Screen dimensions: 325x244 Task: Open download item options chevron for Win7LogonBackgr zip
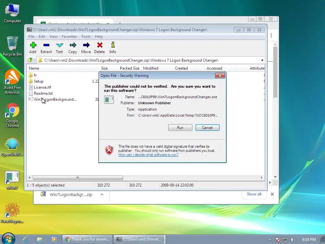click(102, 194)
